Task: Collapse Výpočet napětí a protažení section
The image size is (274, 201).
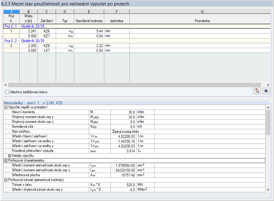Action: [x=6, y=107]
